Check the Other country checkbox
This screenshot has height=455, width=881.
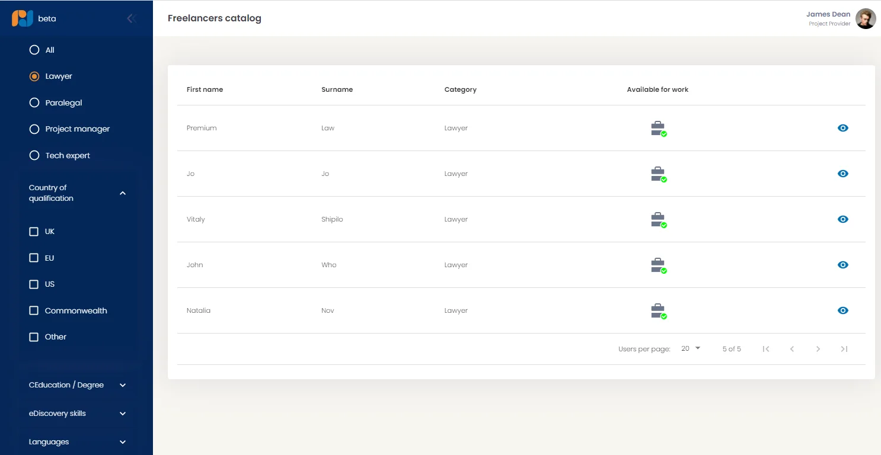pos(34,337)
